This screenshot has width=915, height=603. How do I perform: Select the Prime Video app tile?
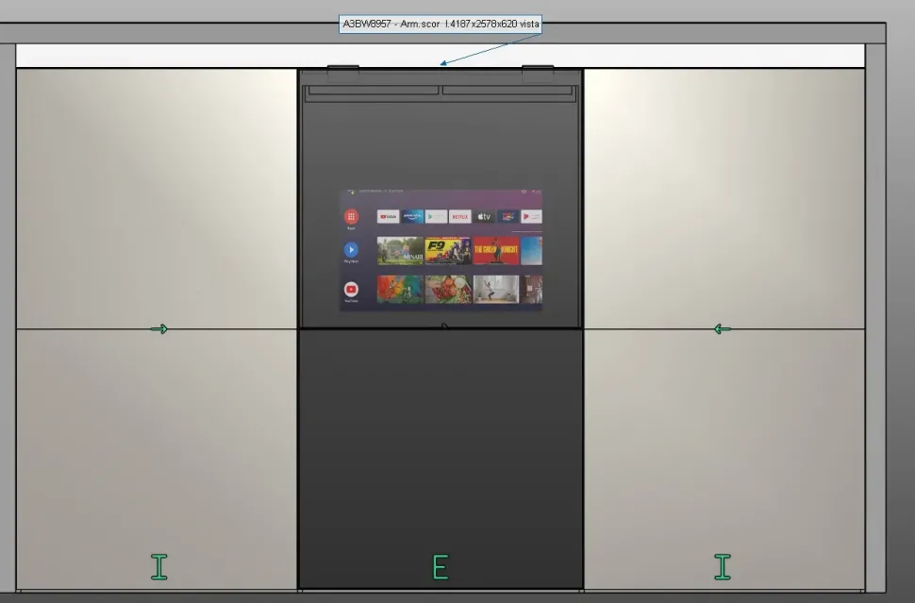[x=412, y=216]
